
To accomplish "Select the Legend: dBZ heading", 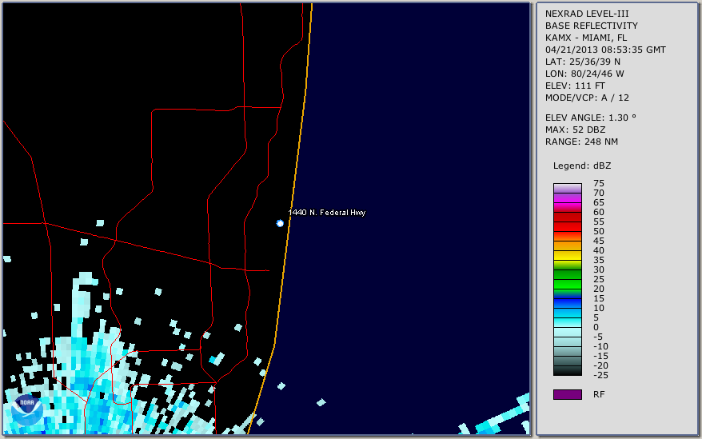I will (x=582, y=166).
